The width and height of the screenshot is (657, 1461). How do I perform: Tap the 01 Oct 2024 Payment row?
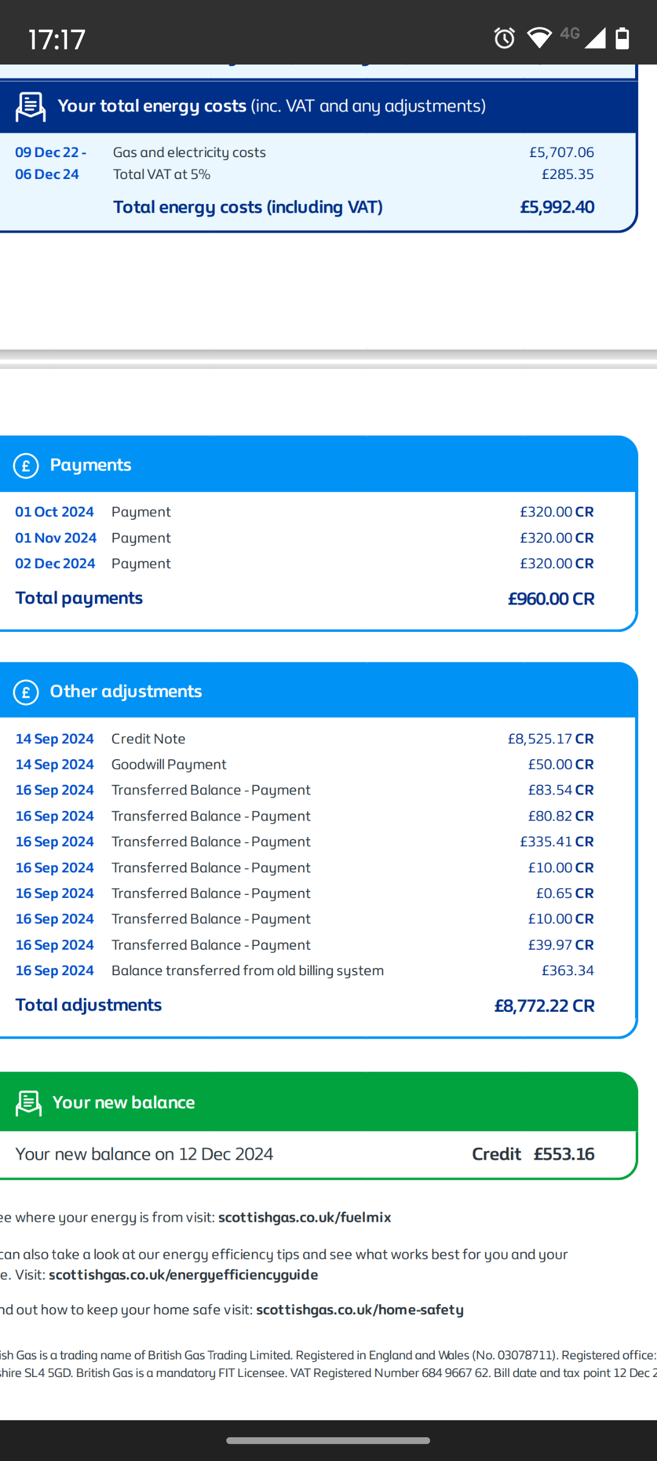(304, 512)
